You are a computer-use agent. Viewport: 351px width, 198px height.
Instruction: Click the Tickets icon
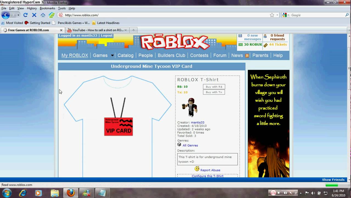(266, 45)
